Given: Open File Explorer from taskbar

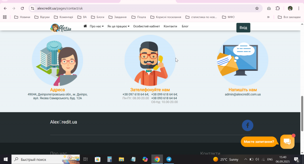Looking at the screenshot, I should 122,159.
